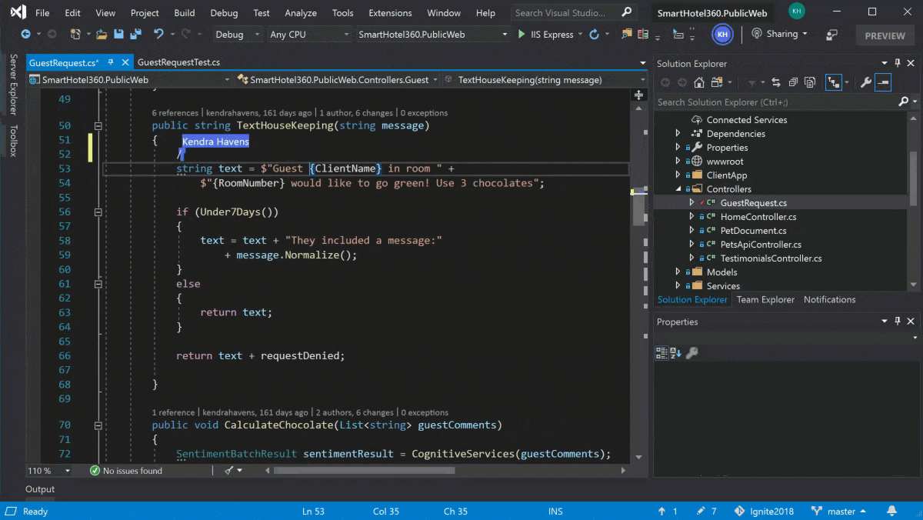This screenshot has height=520, width=923.
Task: Open Properties via the wrench icon
Action: [x=865, y=82]
